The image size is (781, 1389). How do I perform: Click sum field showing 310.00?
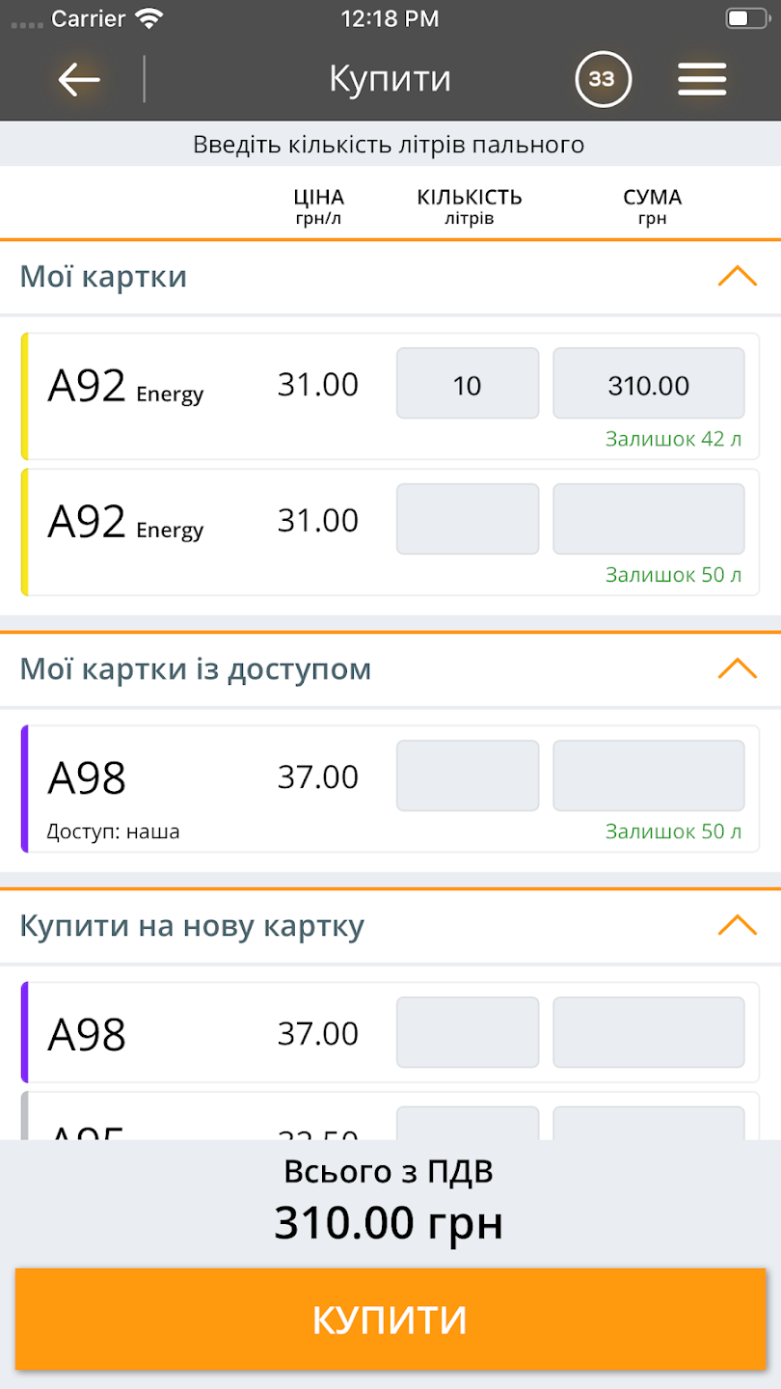[648, 384]
